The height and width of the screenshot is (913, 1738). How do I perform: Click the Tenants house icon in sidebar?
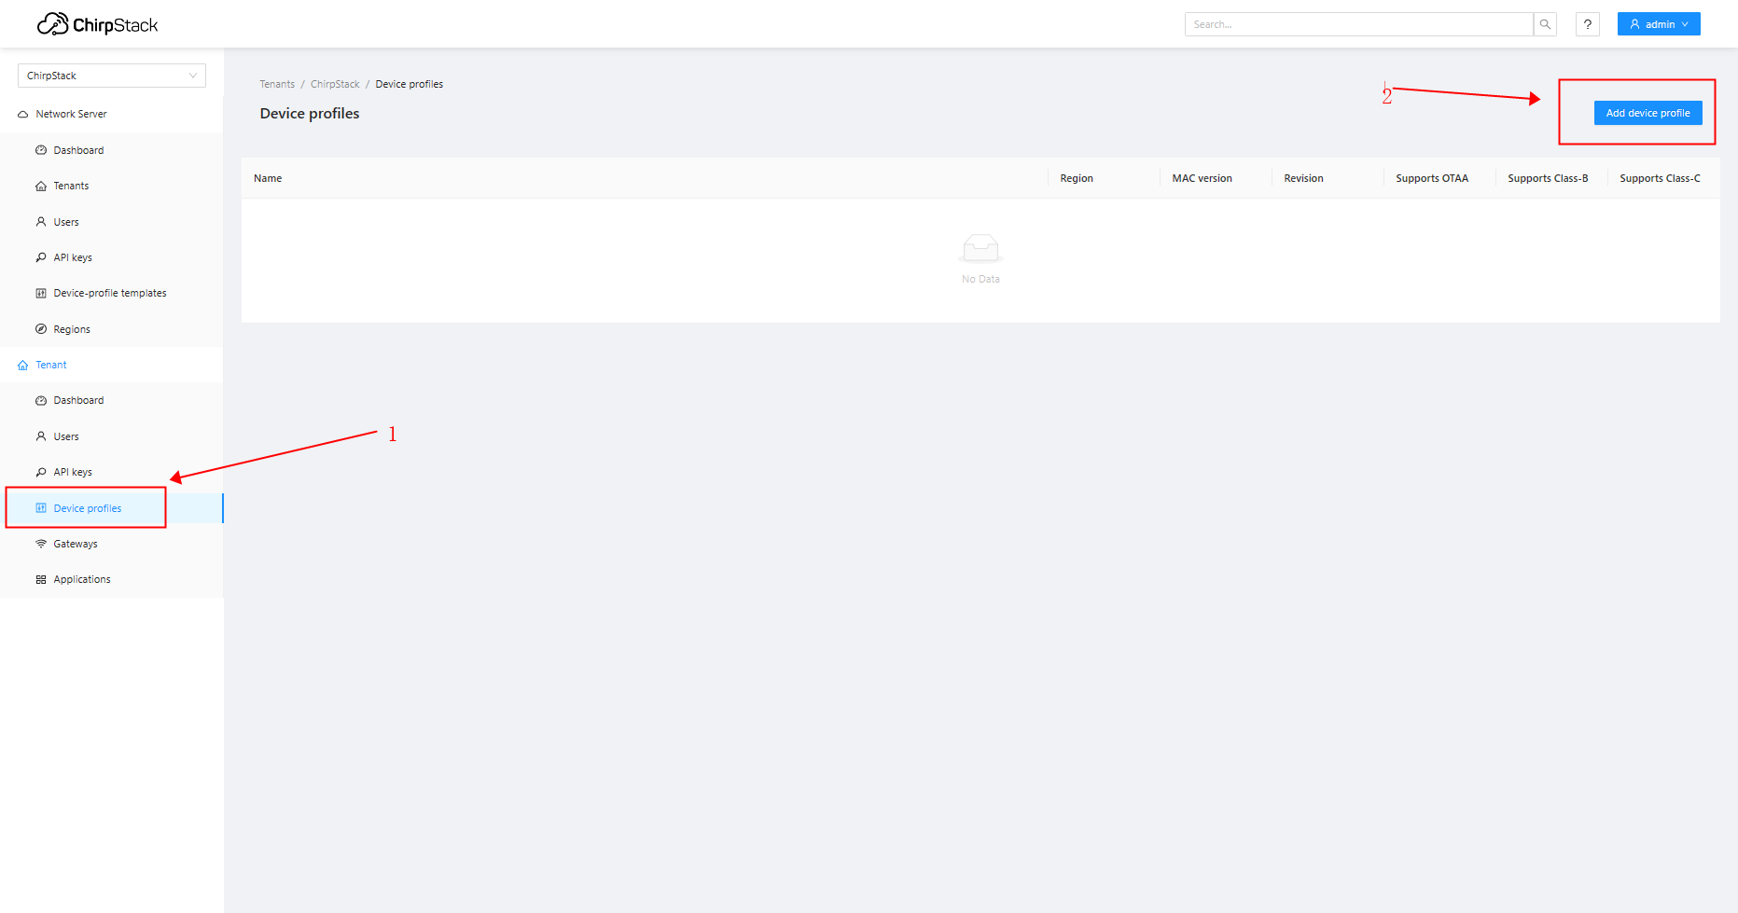point(41,187)
